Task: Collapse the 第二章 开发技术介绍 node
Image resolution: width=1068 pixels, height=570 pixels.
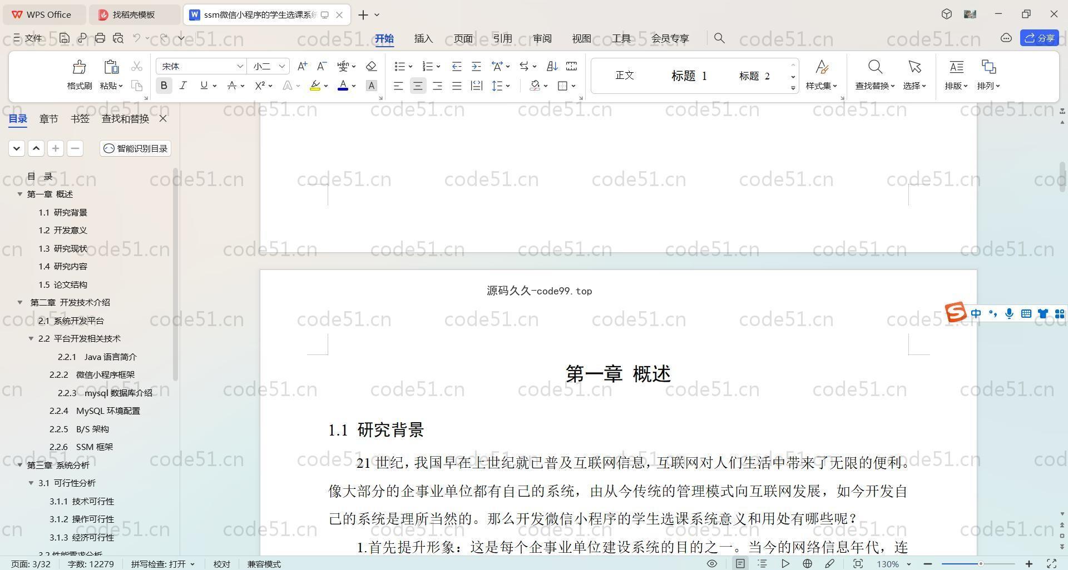Action: 20,302
